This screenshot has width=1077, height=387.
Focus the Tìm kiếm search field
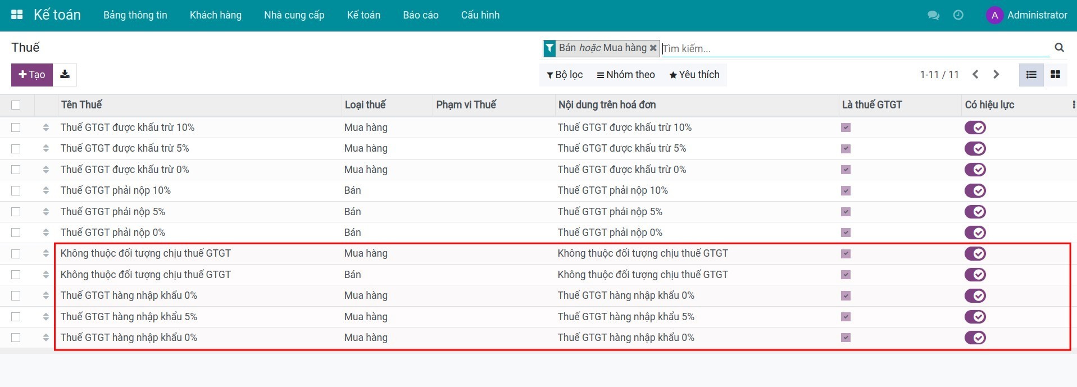pyautogui.click(x=854, y=49)
